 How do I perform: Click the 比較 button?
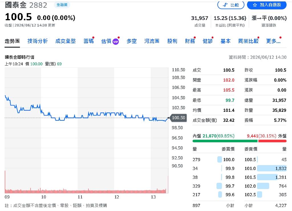pyautogui.click(x=231, y=5)
